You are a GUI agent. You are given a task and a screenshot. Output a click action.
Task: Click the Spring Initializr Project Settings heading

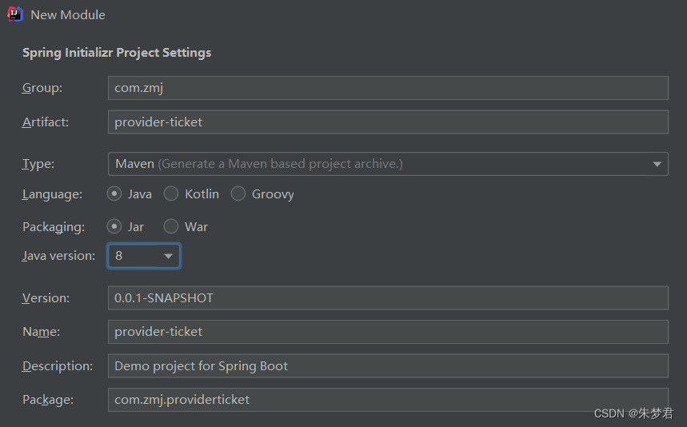(117, 53)
